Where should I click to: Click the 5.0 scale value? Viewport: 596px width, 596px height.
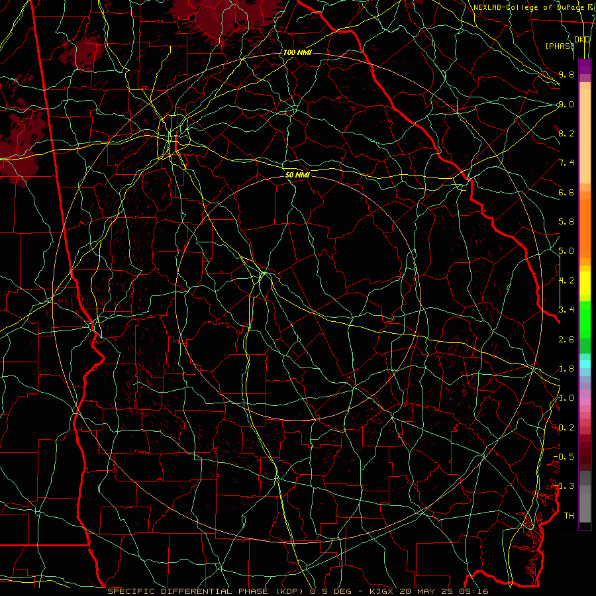click(566, 251)
